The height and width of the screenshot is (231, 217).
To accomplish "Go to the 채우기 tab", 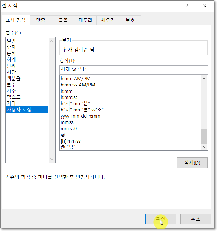I will point(108,20).
